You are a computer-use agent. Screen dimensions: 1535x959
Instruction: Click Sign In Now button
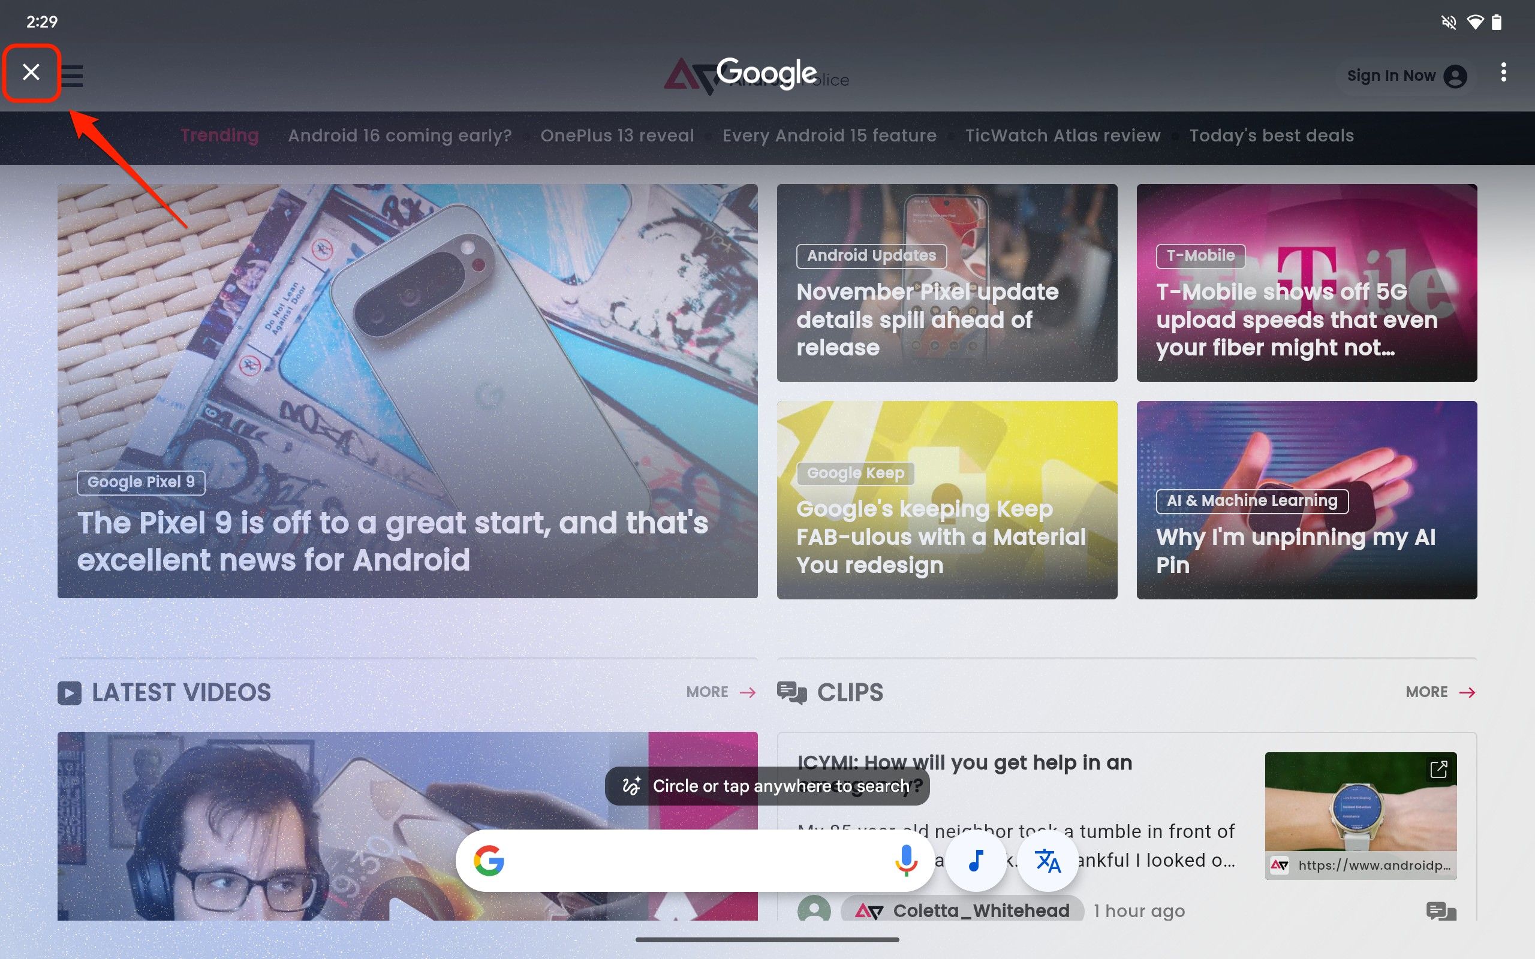[x=1402, y=74]
